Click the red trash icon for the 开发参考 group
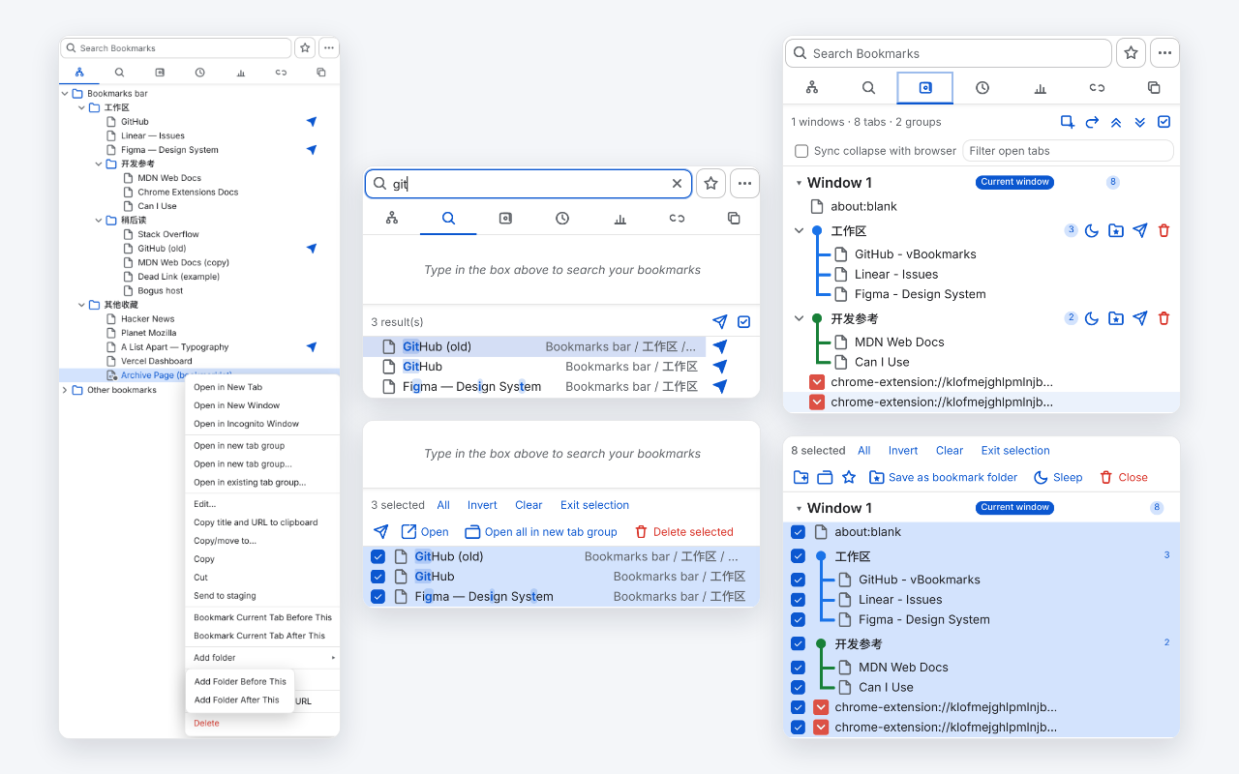The height and width of the screenshot is (774, 1239). 1163,318
